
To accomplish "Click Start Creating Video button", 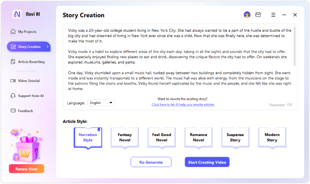I will [207, 162].
